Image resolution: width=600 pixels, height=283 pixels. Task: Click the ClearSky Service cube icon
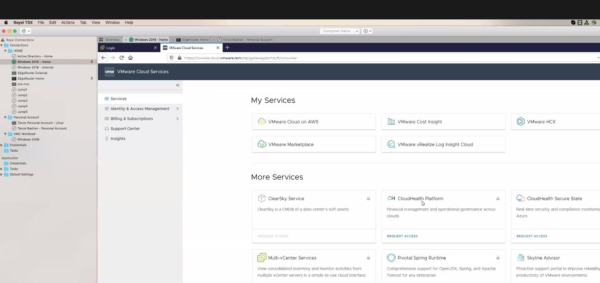(262, 198)
